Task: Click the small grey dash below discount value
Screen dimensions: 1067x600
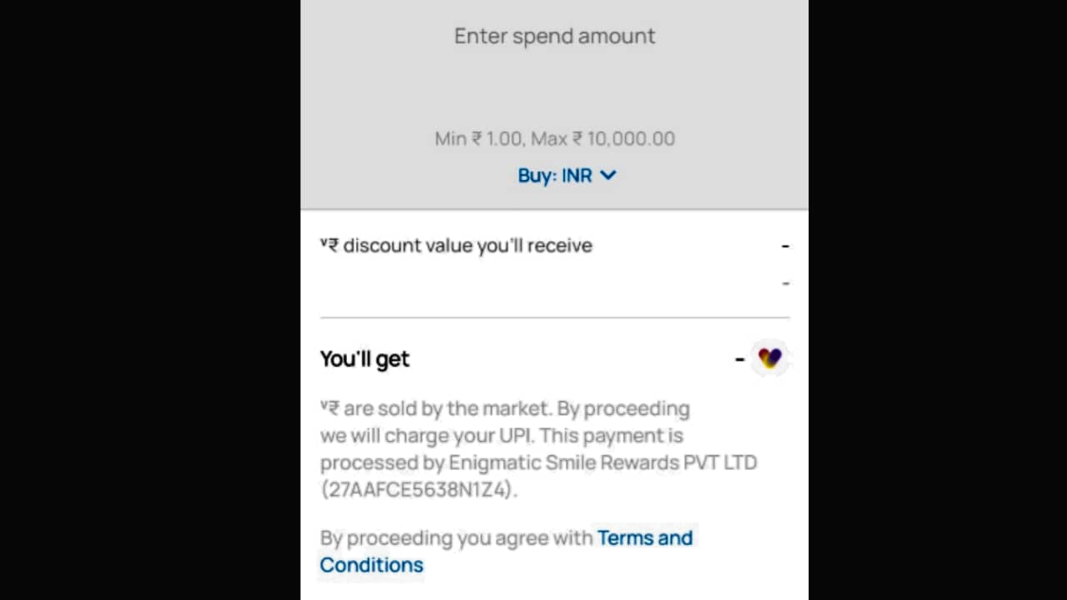Action: click(x=785, y=283)
